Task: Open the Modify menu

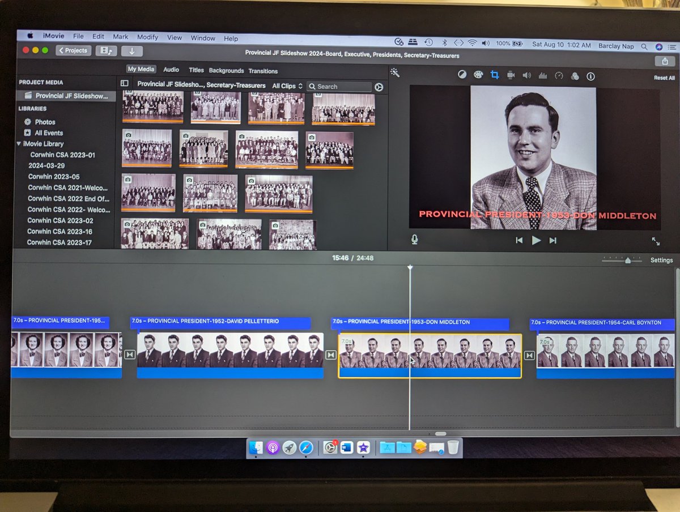Action: tap(147, 37)
